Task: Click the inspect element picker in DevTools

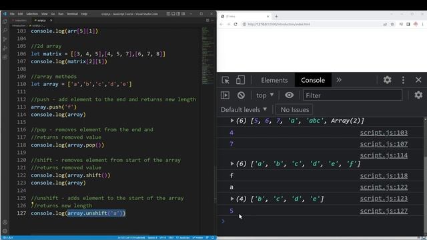Action: [226, 80]
